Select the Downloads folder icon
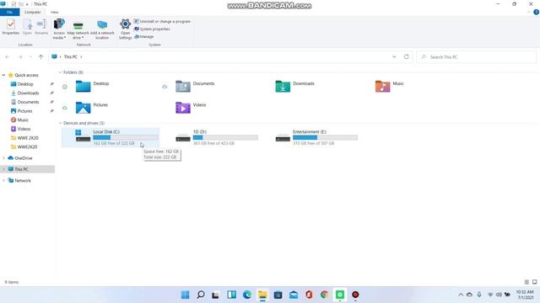 pyautogui.click(x=283, y=86)
